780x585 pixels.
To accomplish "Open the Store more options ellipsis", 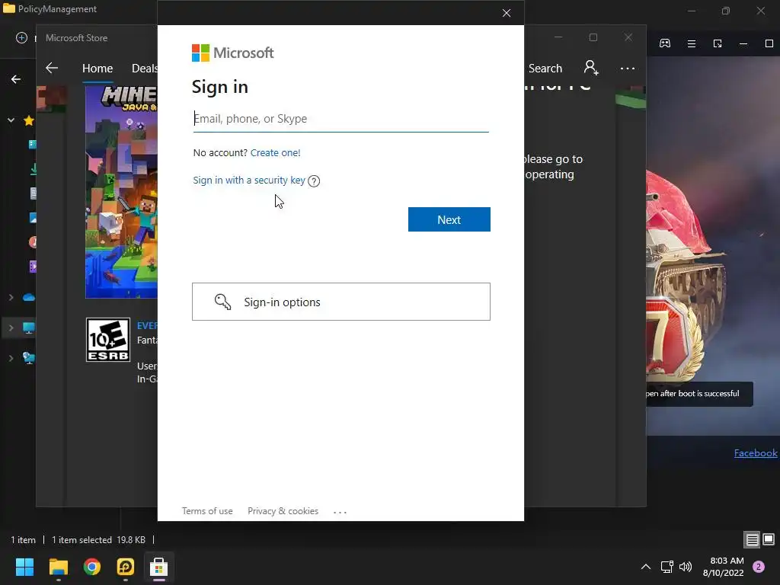I will click(628, 68).
